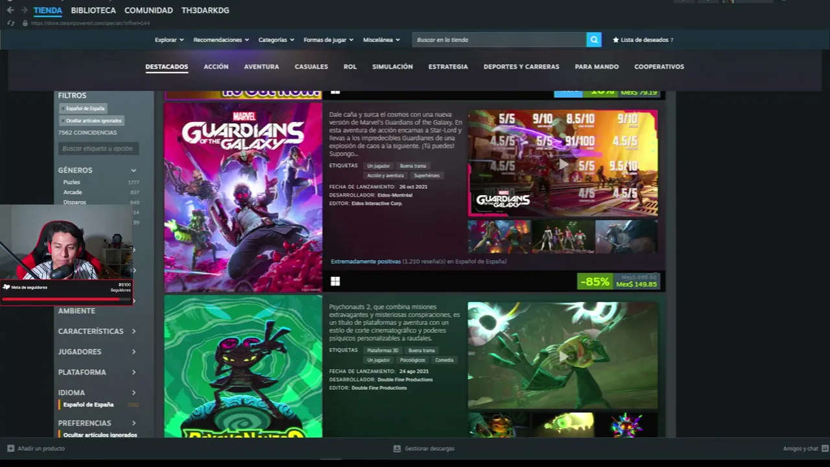Select the Simulación category tab
Screen dimensions: 830x467
[392, 67]
